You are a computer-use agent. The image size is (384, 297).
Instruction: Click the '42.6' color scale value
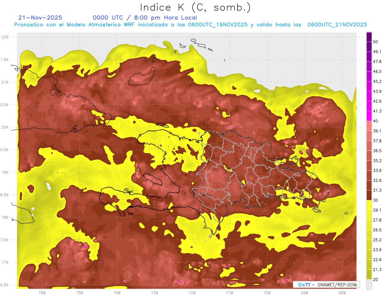click(x=377, y=101)
